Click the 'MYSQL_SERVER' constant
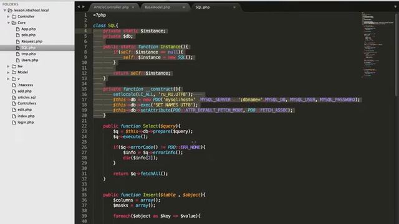The width and height of the screenshot is (399, 224). coord(215,100)
